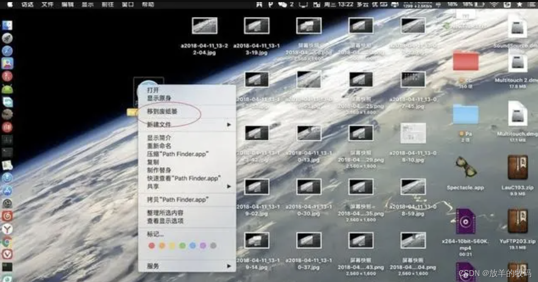538x282 pixels.
Task: Apply gray tag color dot
Action: [213, 246]
